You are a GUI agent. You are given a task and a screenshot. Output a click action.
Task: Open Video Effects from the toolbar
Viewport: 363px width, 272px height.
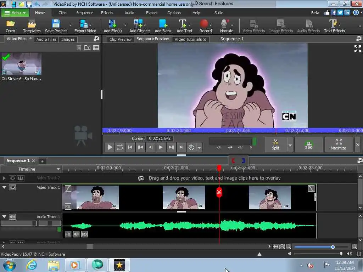pyautogui.click(x=253, y=26)
